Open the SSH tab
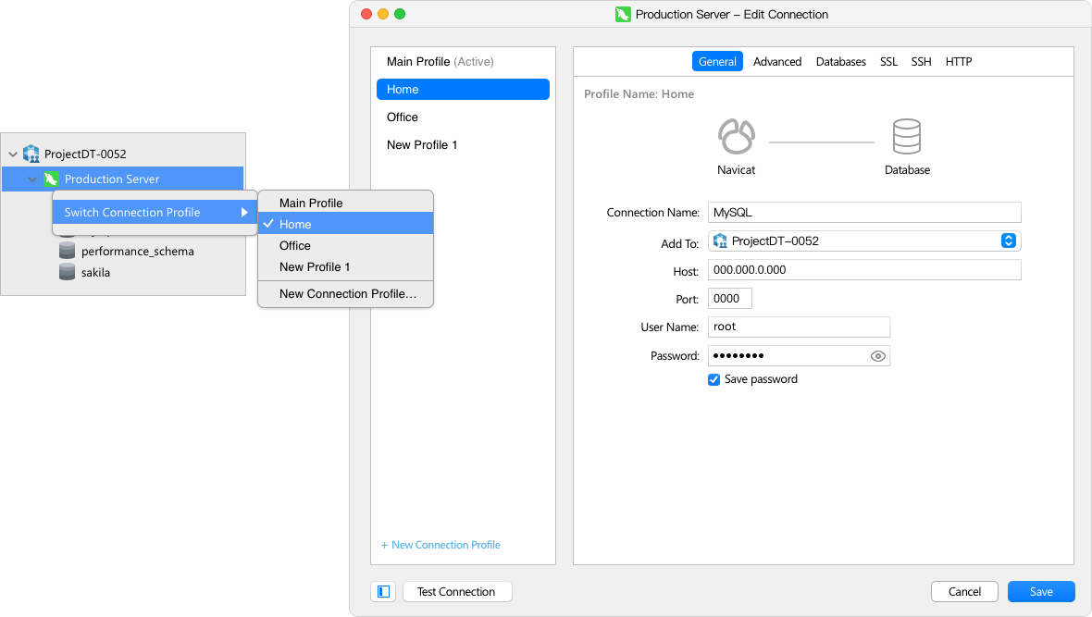The height and width of the screenshot is (617, 1092). point(921,61)
